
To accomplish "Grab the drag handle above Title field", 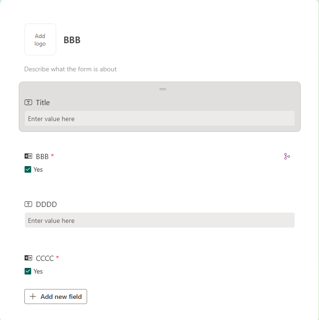I will pyautogui.click(x=163, y=89).
